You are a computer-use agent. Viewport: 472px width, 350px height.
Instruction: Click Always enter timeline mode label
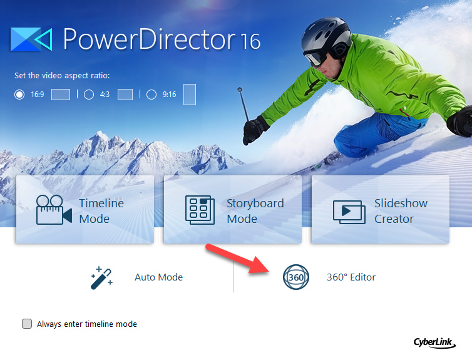(x=87, y=324)
